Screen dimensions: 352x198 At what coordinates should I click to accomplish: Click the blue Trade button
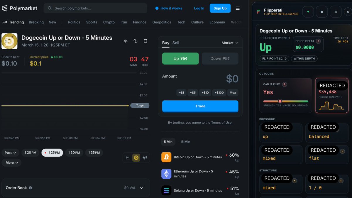point(200,106)
